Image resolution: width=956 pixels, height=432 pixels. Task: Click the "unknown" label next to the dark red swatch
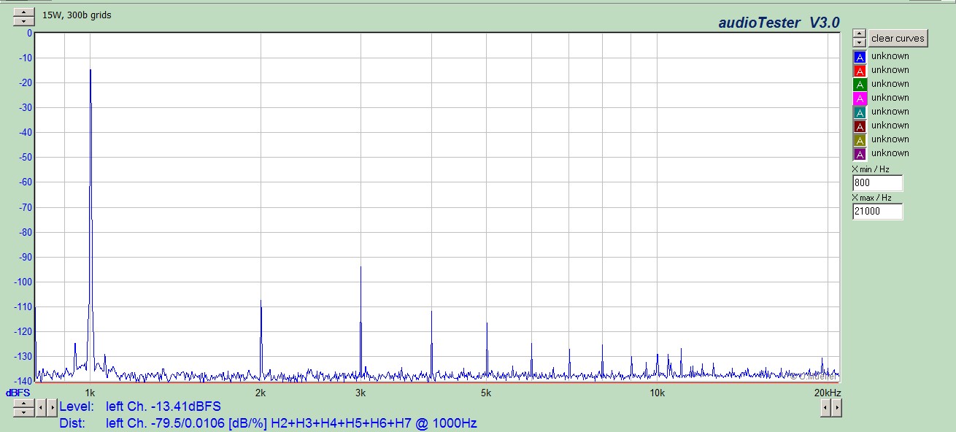click(890, 126)
